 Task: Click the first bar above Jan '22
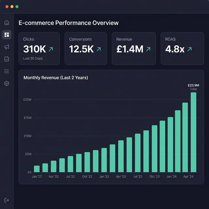[37, 169]
